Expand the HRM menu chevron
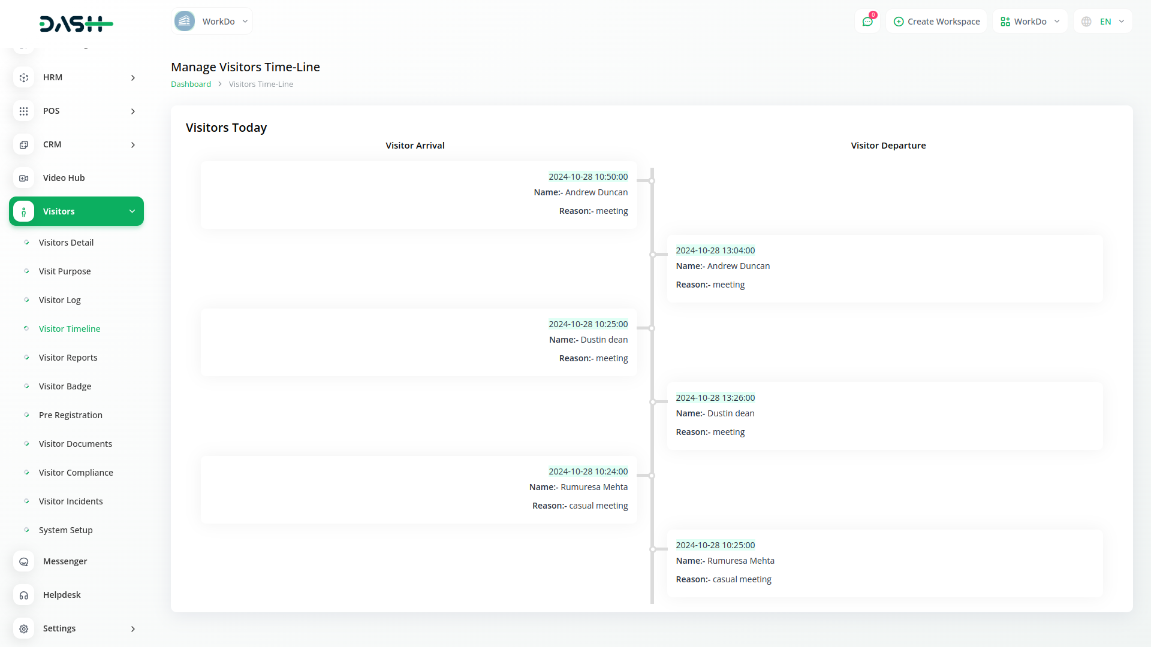The height and width of the screenshot is (647, 1151). [133, 78]
